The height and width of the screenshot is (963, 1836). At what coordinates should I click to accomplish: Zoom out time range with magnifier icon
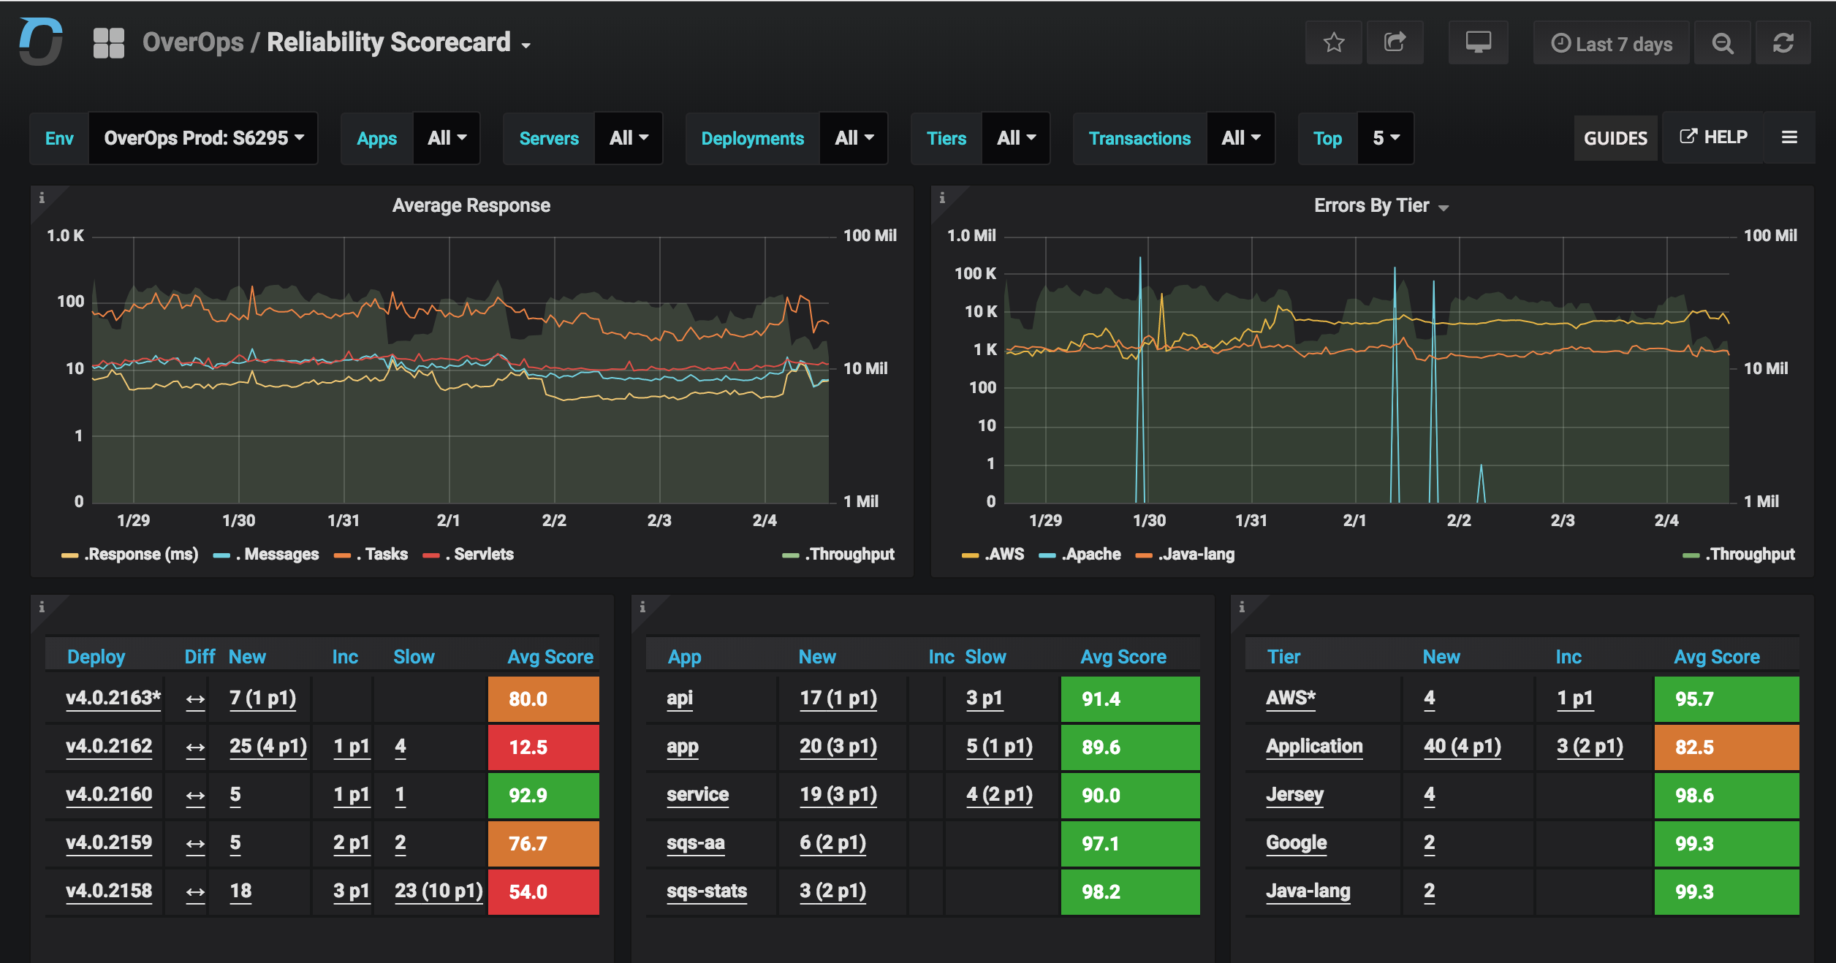1723,43
